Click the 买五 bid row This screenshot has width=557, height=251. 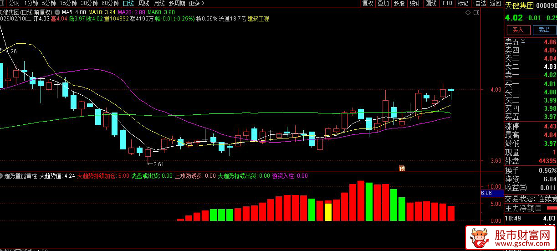coord(531,117)
